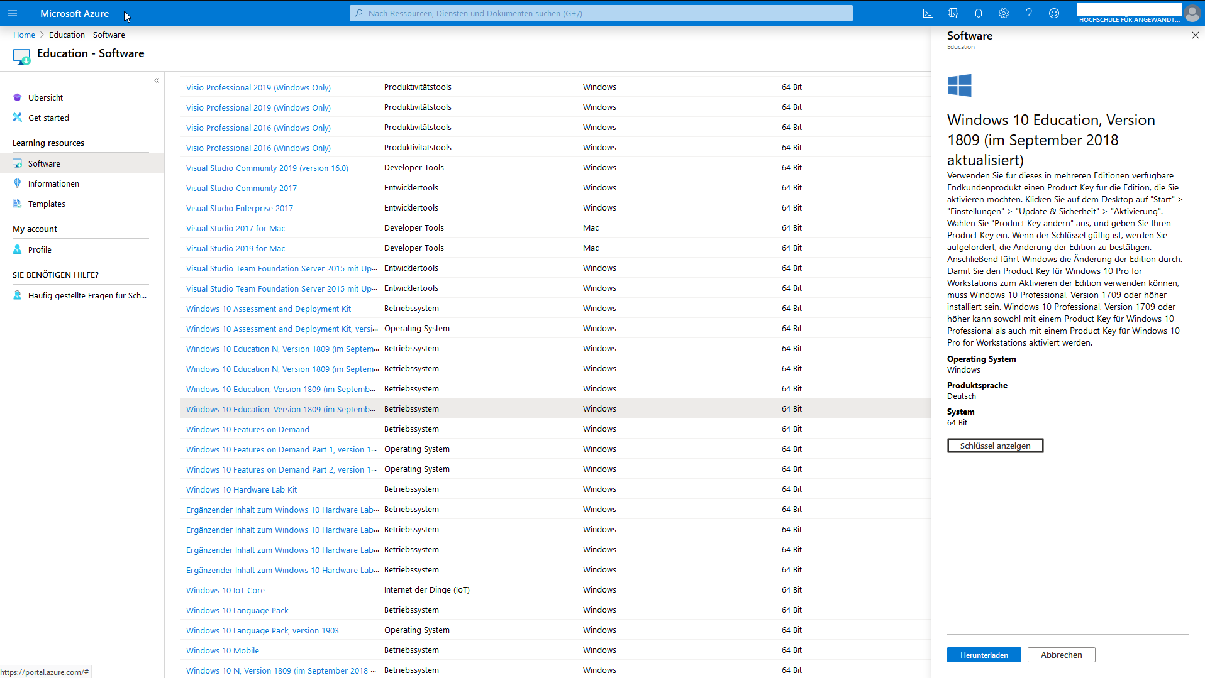Click the Profile person icon

(18, 249)
